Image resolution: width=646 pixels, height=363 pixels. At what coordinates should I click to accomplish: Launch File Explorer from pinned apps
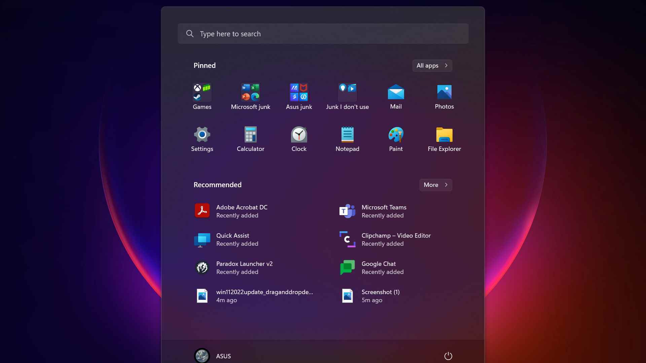[444, 139]
